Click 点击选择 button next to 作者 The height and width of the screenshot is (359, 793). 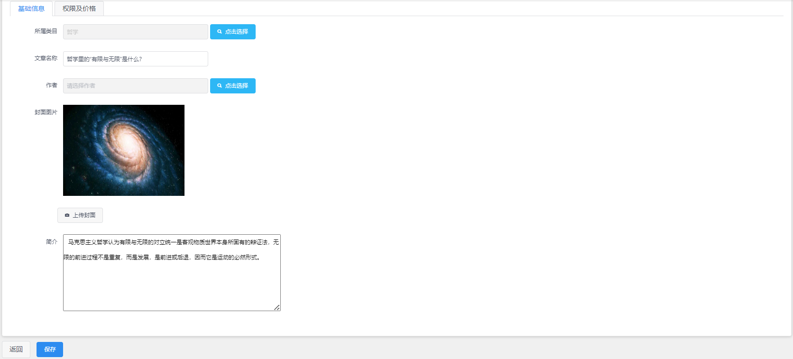(x=233, y=86)
